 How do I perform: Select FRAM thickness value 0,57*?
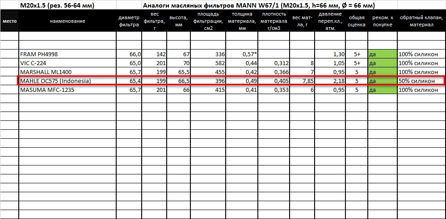pyautogui.click(x=242, y=54)
